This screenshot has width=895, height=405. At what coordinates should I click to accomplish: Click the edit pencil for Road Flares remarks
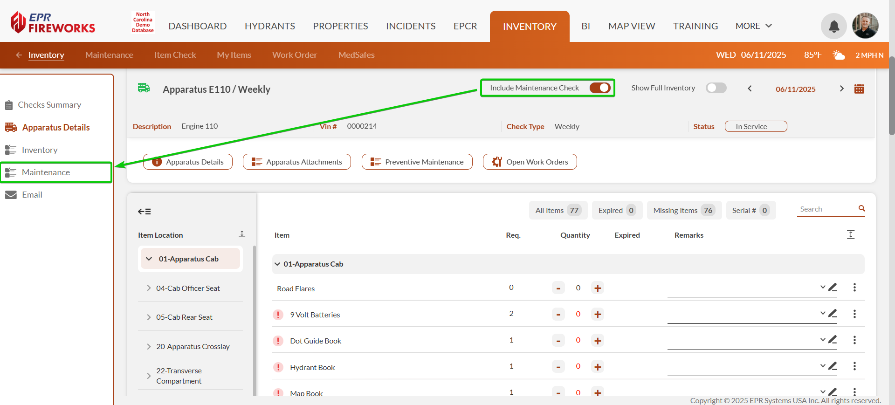pyautogui.click(x=833, y=287)
